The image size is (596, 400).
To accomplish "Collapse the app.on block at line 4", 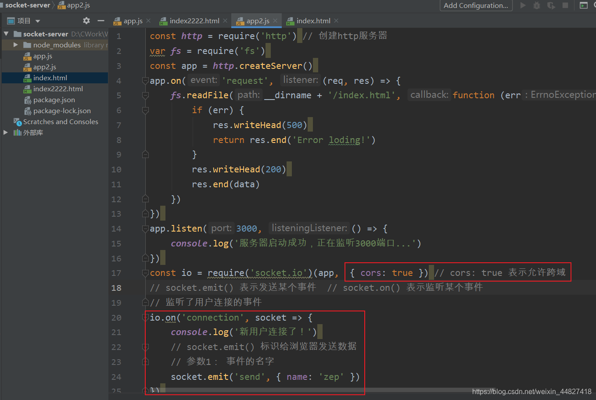I will 145,81.
